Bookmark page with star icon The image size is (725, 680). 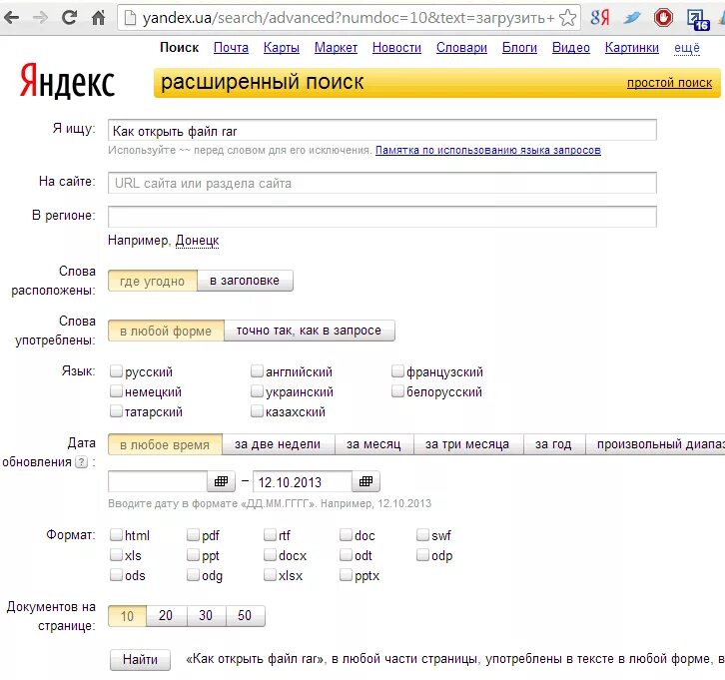click(x=567, y=18)
